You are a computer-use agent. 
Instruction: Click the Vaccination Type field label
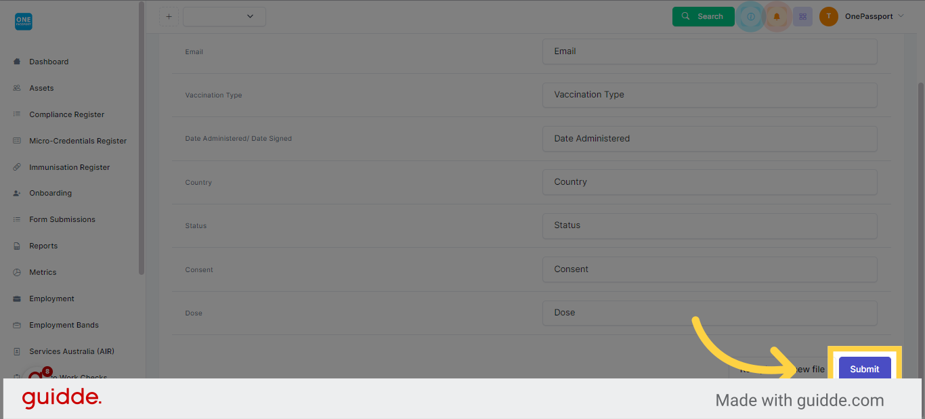tap(213, 95)
